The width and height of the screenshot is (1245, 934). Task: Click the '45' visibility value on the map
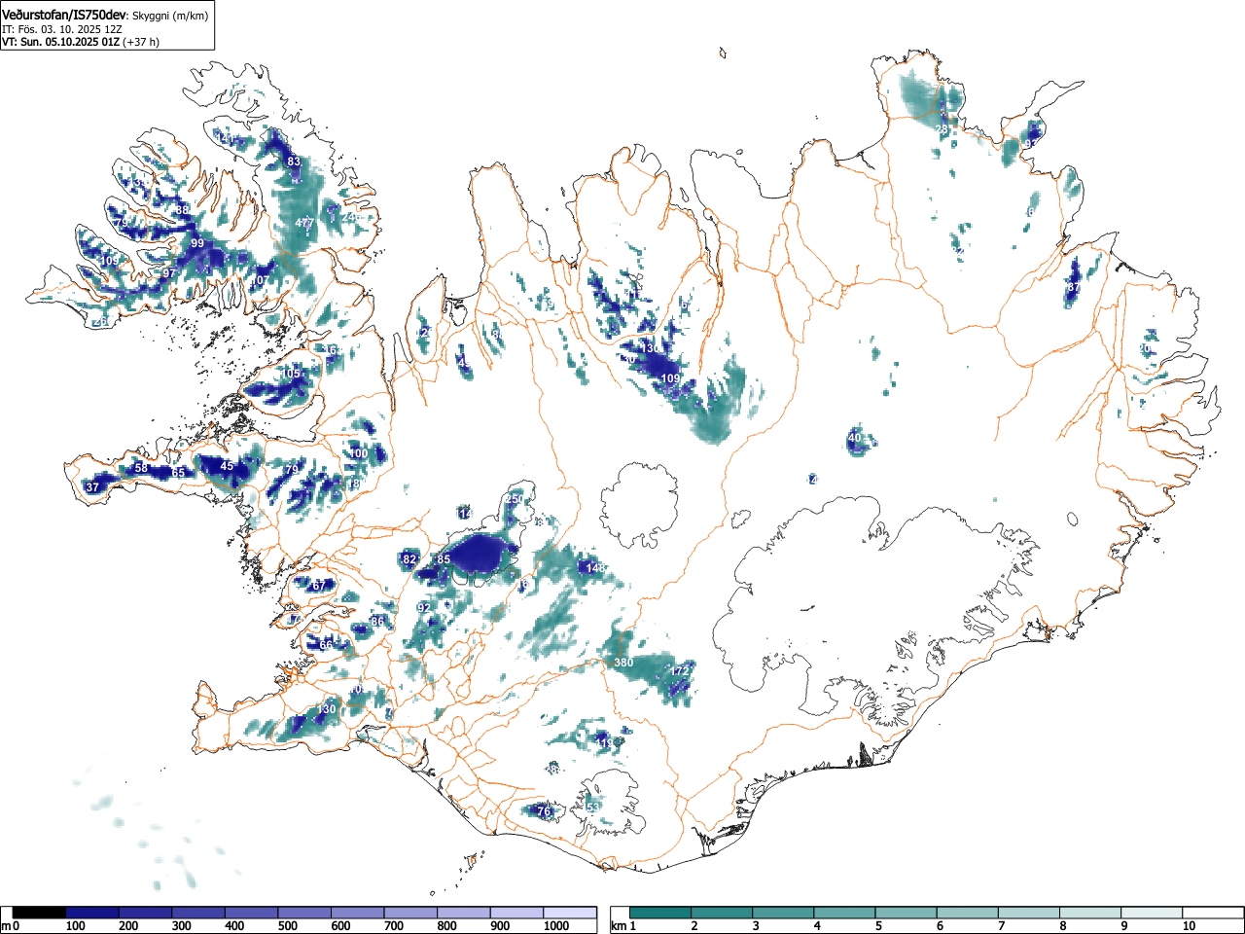227,466
